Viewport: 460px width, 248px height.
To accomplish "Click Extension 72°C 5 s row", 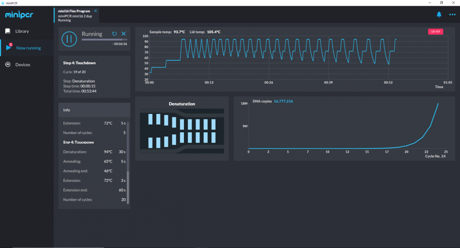I will [x=94, y=123].
